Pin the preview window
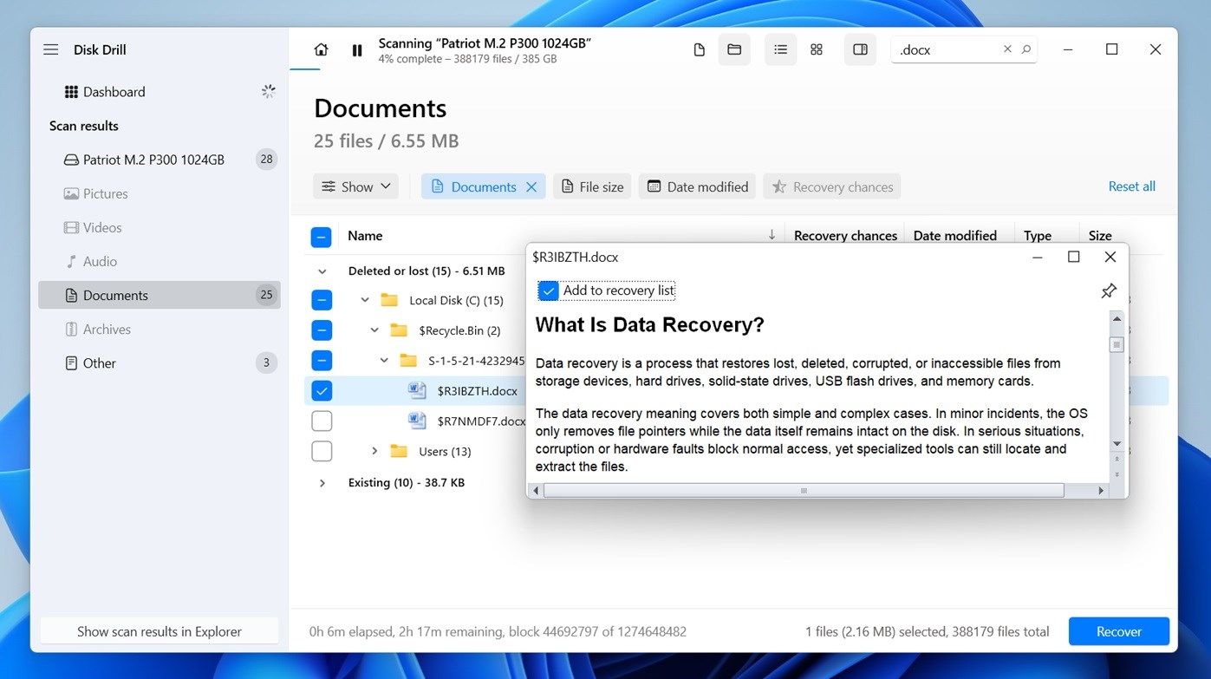Viewport: 1211px width, 679px height. tap(1109, 291)
